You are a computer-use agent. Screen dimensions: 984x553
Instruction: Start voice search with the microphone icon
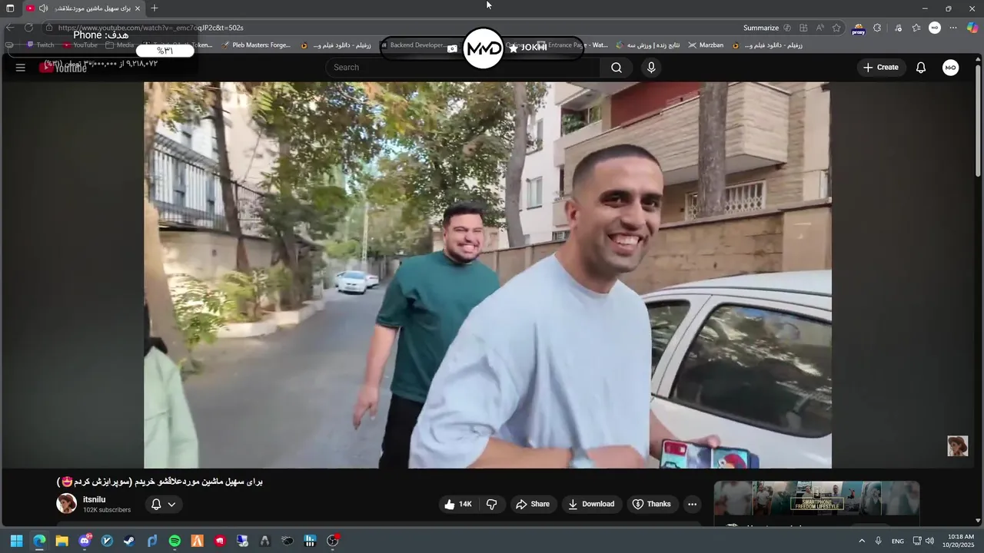651,68
